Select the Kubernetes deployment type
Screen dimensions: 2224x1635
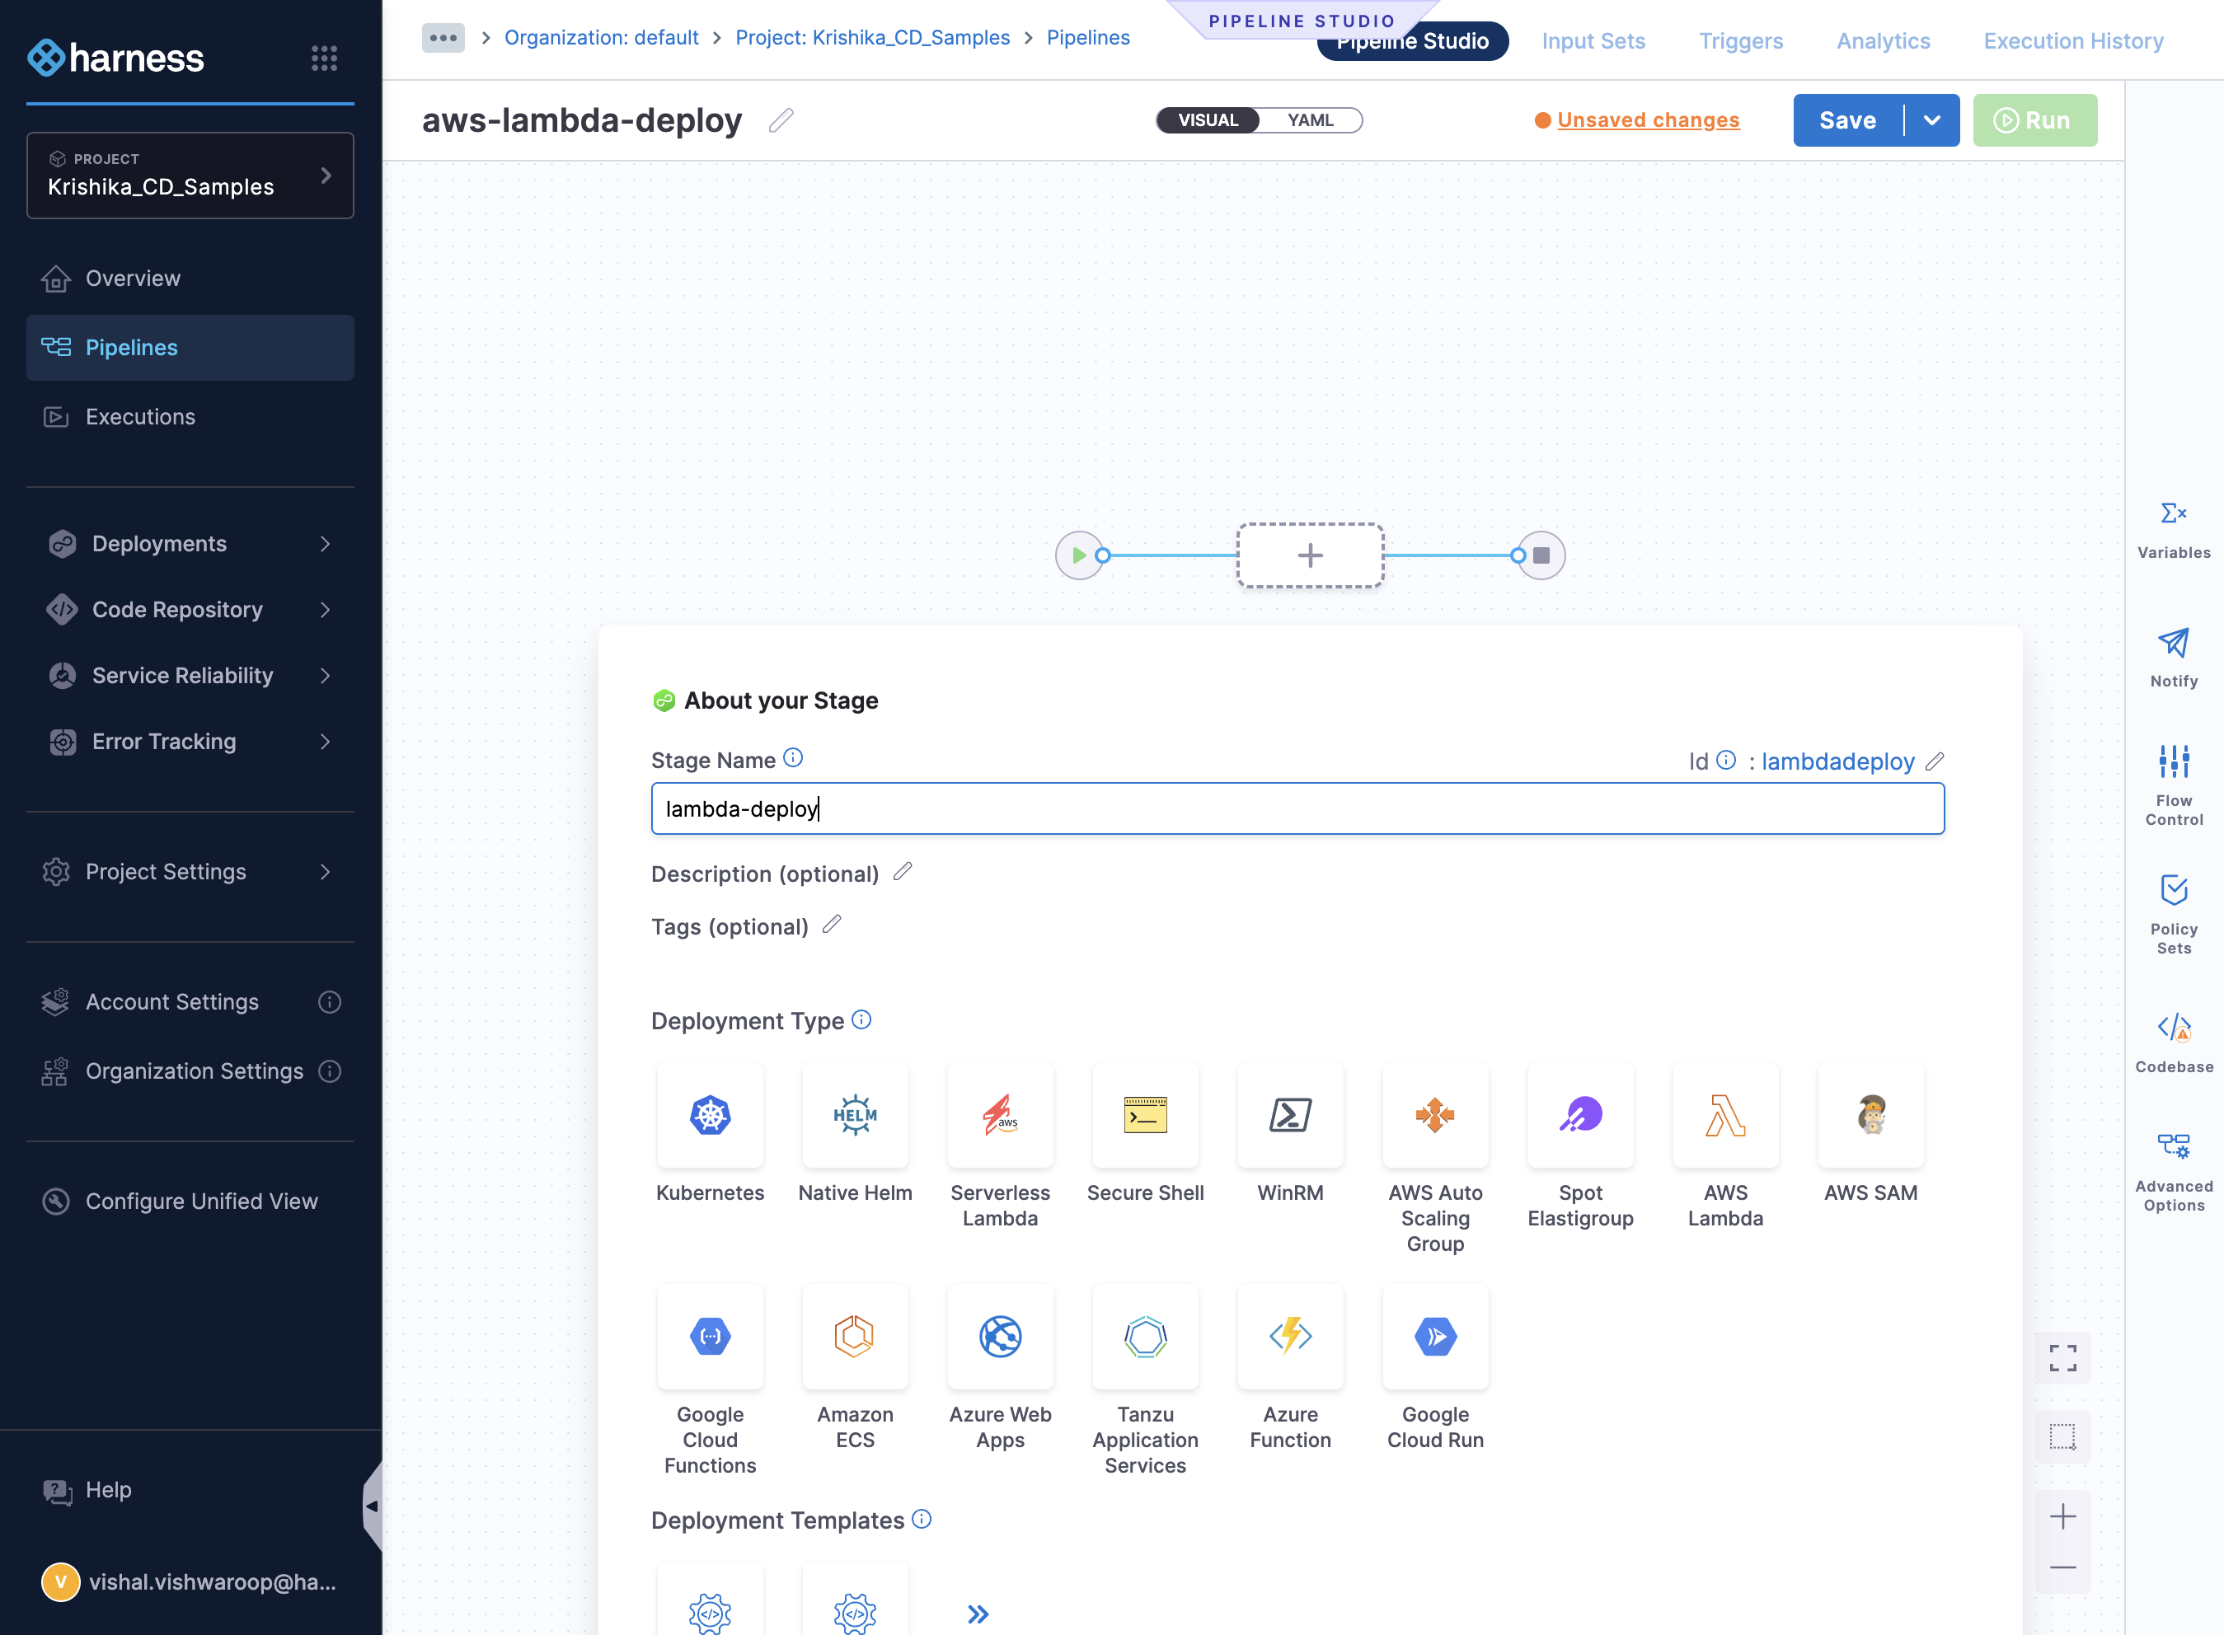tap(710, 1115)
